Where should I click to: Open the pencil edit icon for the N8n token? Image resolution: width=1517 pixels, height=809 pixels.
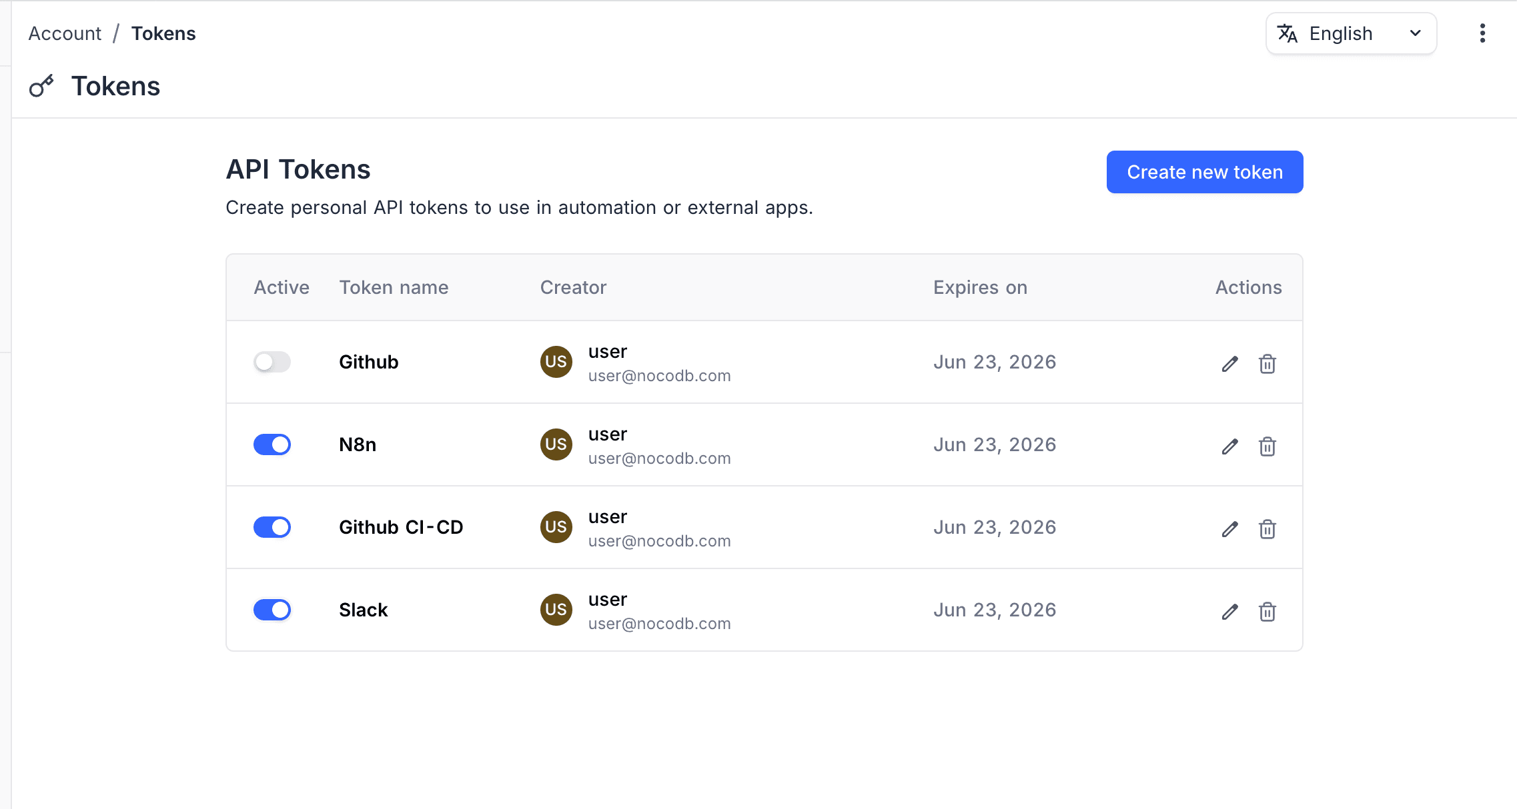click(x=1229, y=446)
